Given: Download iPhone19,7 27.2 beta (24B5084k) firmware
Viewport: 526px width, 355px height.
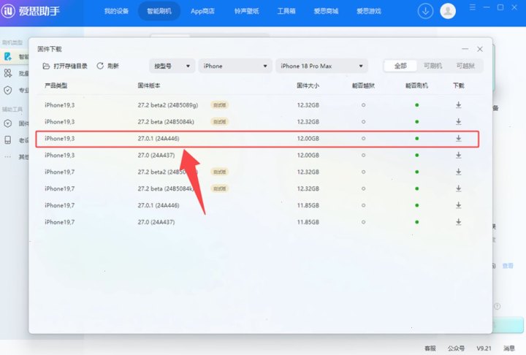Looking at the screenshot, I should click(x=458, y=188).
